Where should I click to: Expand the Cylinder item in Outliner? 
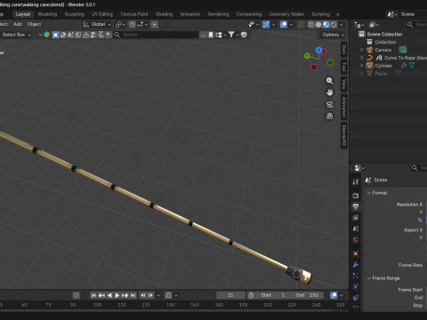(362, 66)
